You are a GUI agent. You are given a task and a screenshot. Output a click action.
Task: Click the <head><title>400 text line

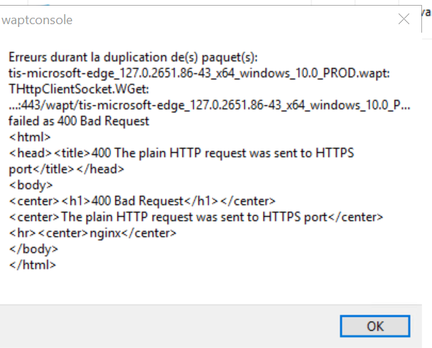tap(182, 153)
